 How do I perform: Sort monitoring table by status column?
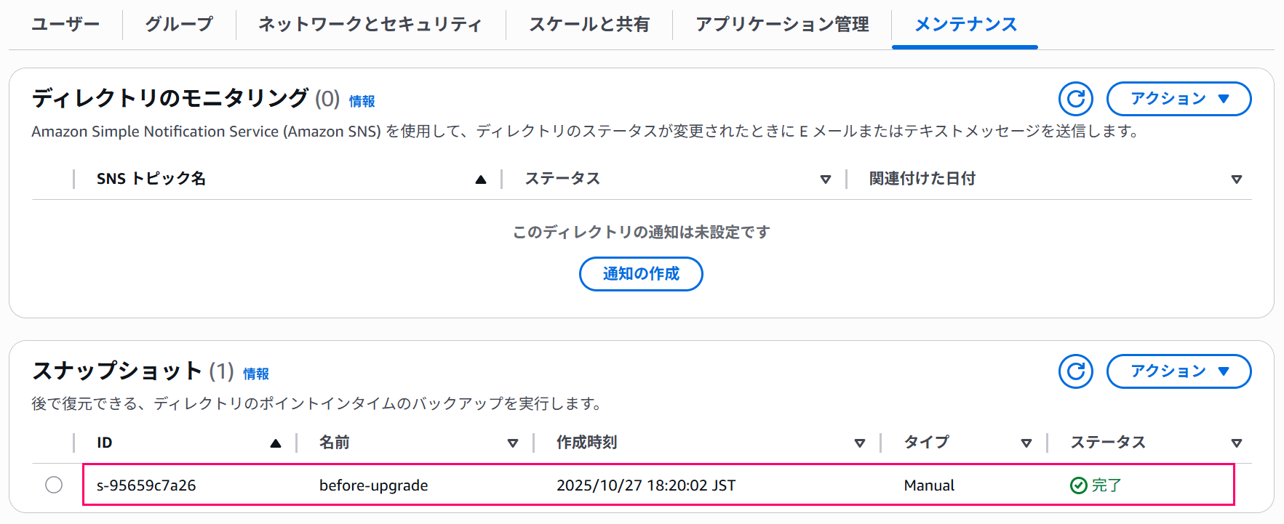(825, 180)
